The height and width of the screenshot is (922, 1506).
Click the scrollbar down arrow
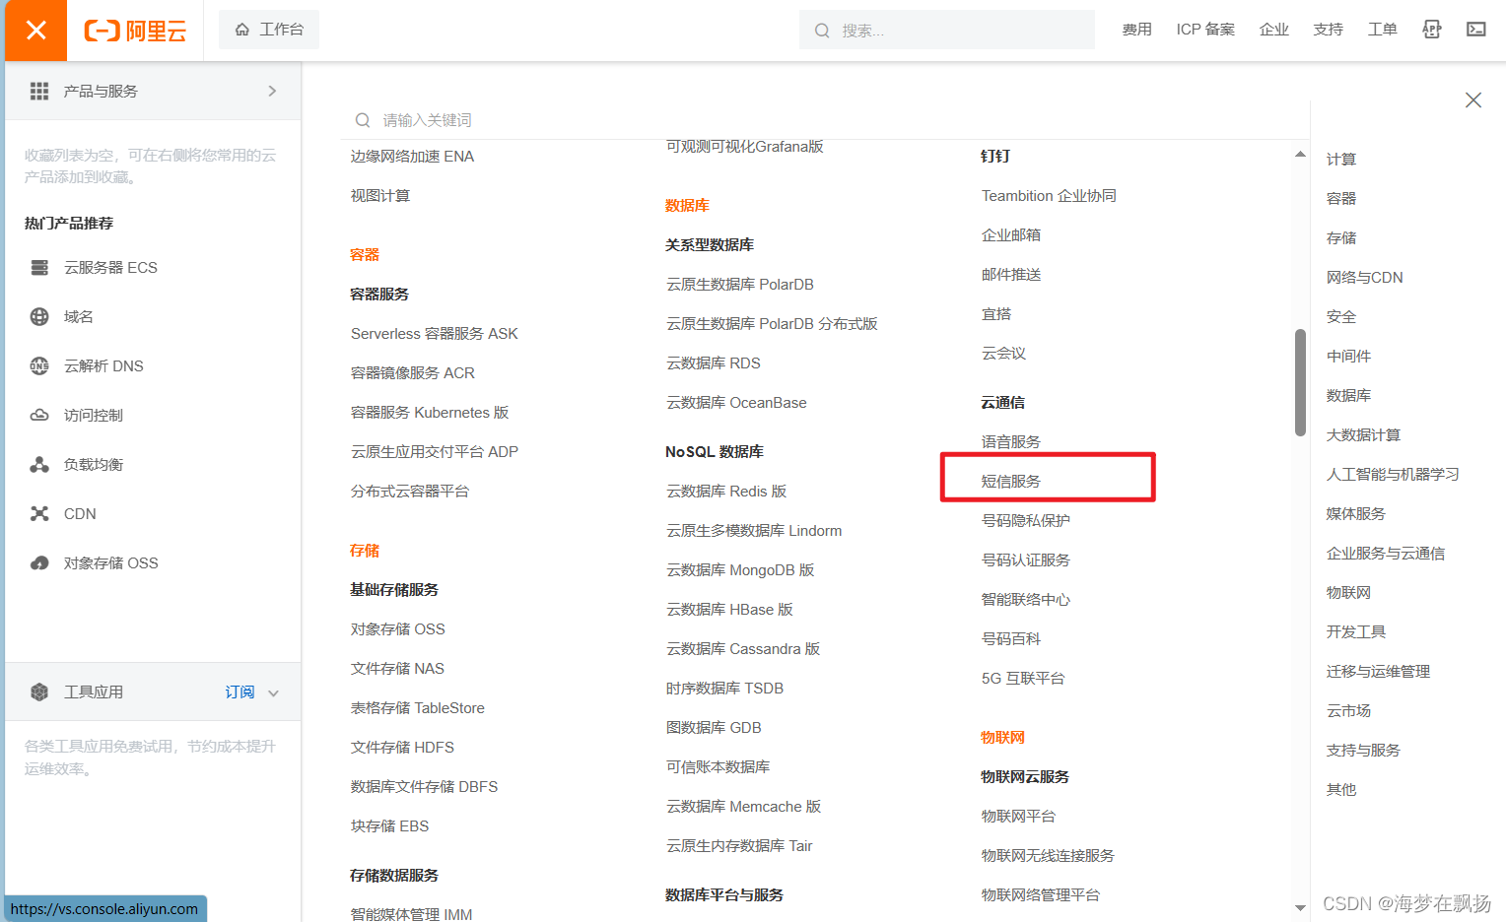[1300, 907]
